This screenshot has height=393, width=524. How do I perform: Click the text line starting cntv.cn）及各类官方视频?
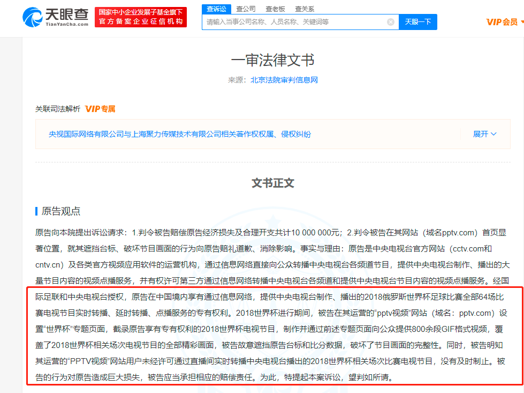coord(272,265)
